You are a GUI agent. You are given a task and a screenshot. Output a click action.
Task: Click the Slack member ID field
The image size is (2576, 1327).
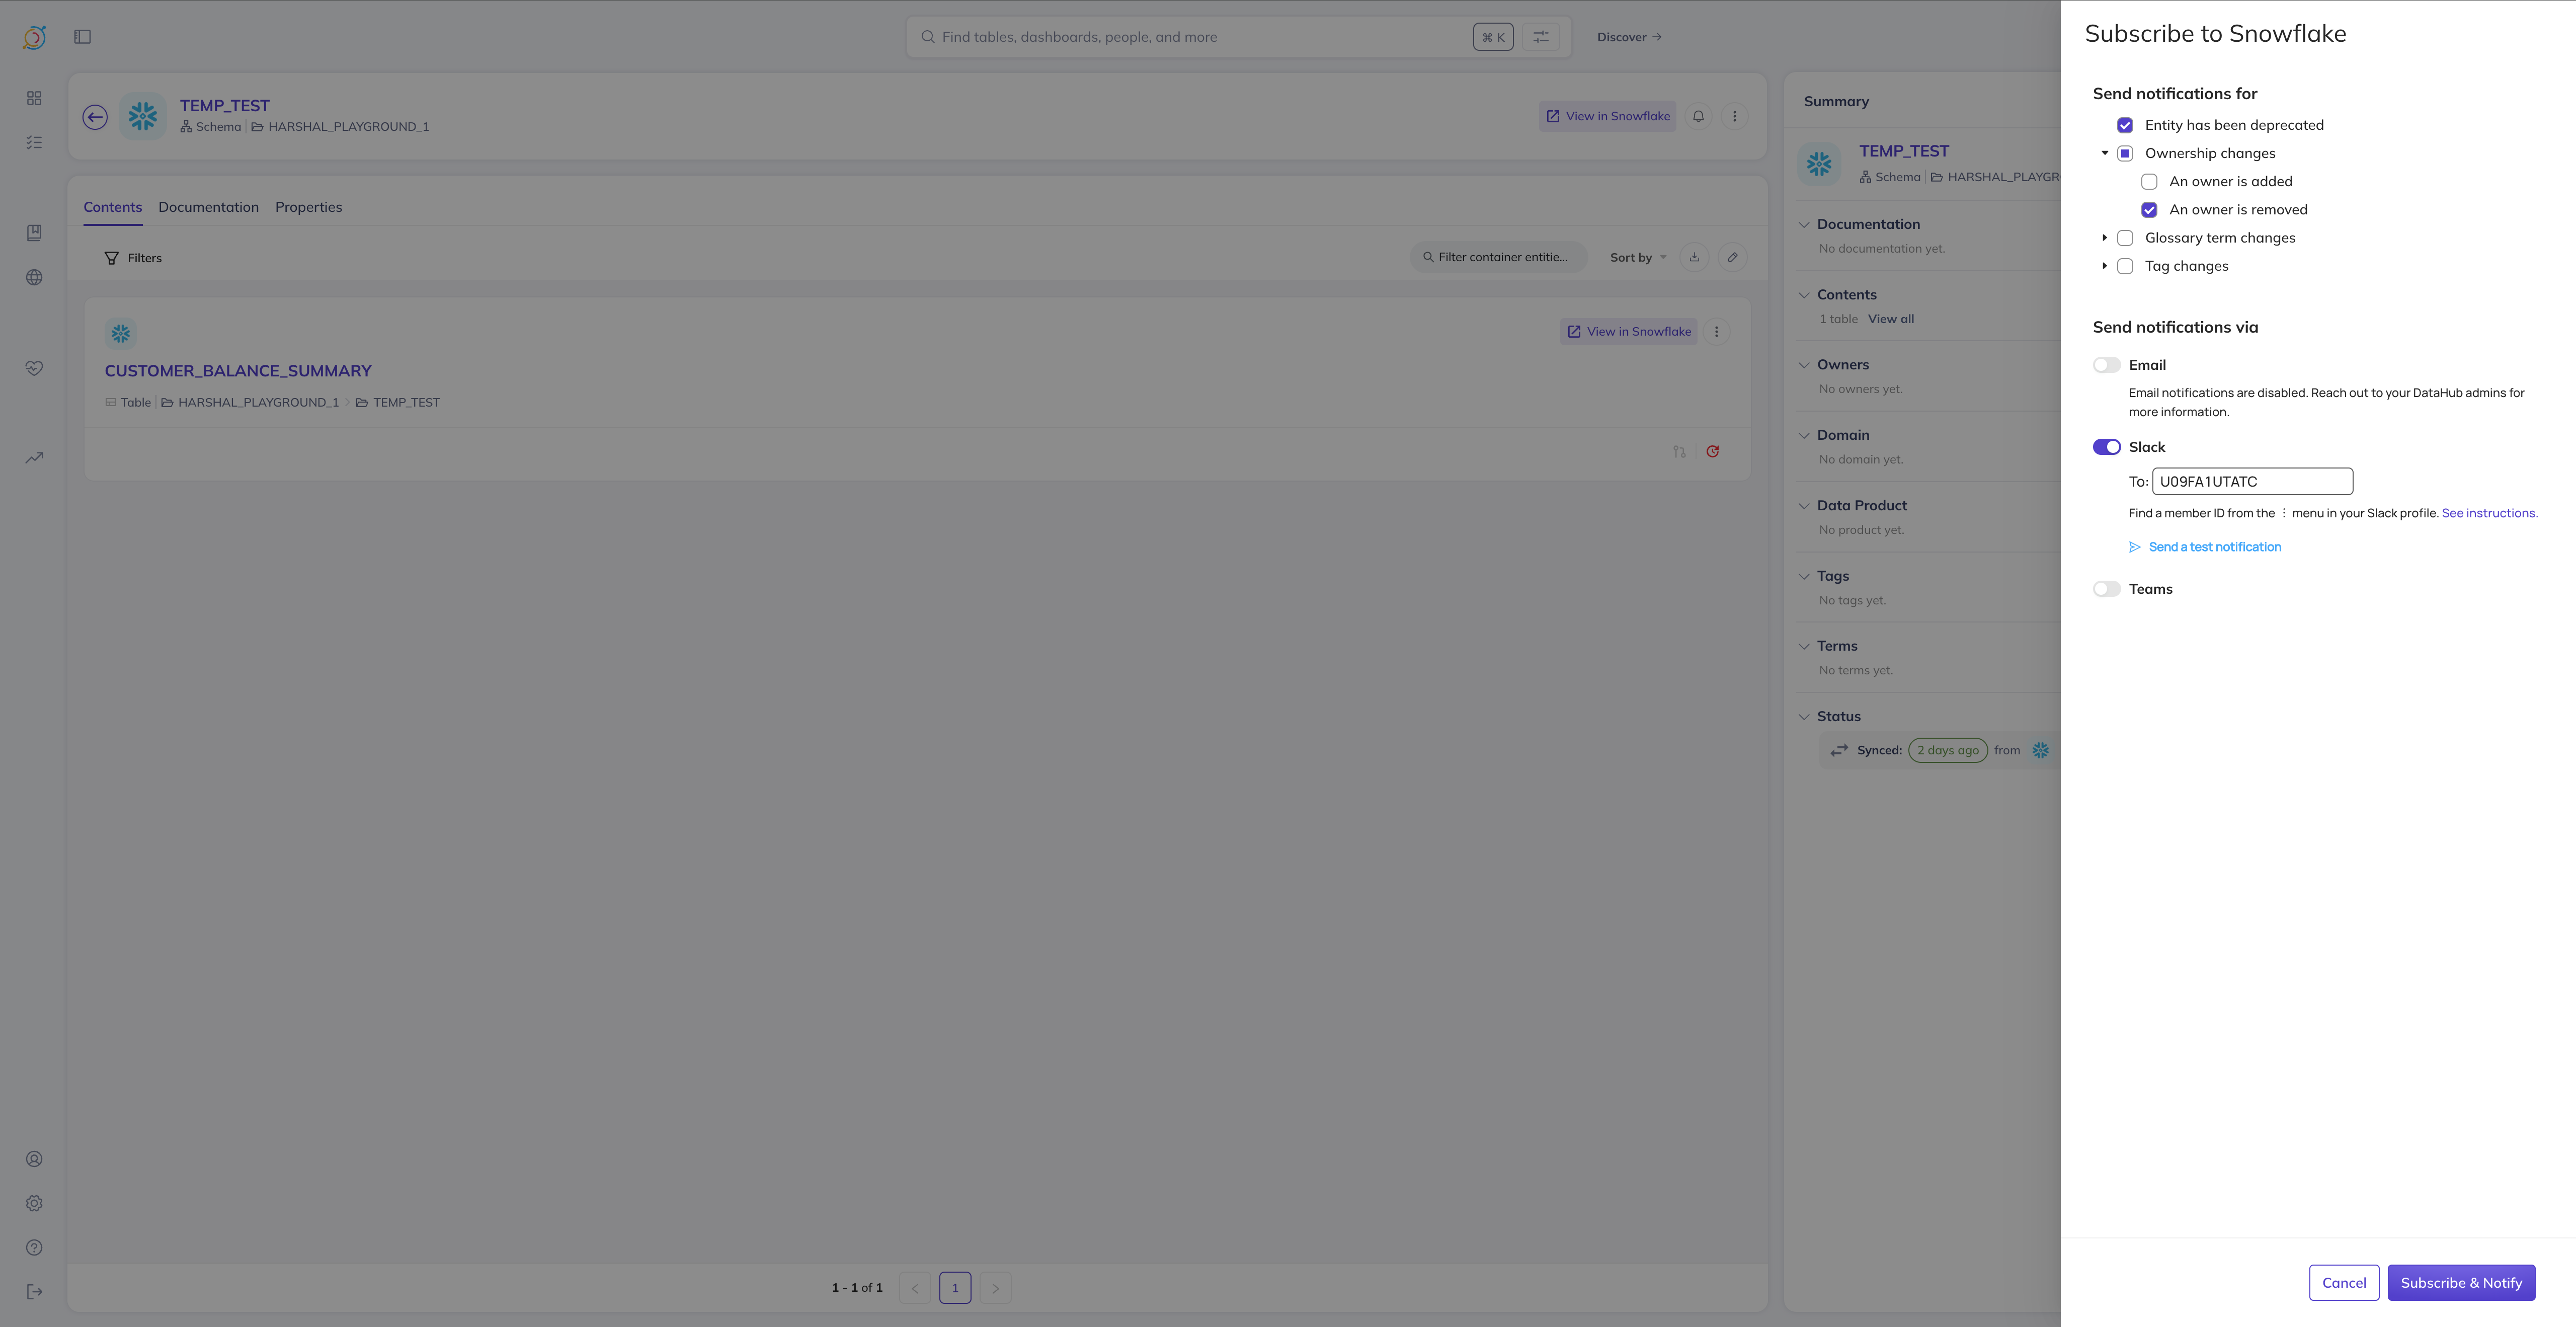click(x=2252, y=481)
